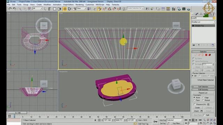
Task: Open the reference coordinate View dropdown
Action: [81, 8]
